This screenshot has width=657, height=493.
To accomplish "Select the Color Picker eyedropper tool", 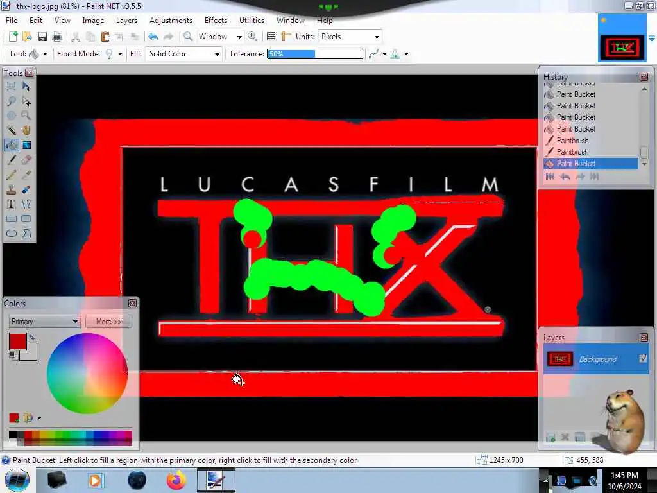I will [x=26, y=175].
